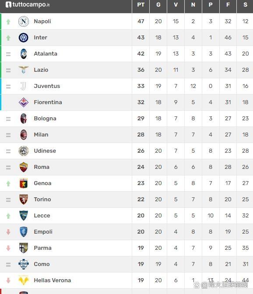This screenshot has height=294, width=253.
Task: Click Genoa's green up-arrow indicator
Action: tap(8, 183)
